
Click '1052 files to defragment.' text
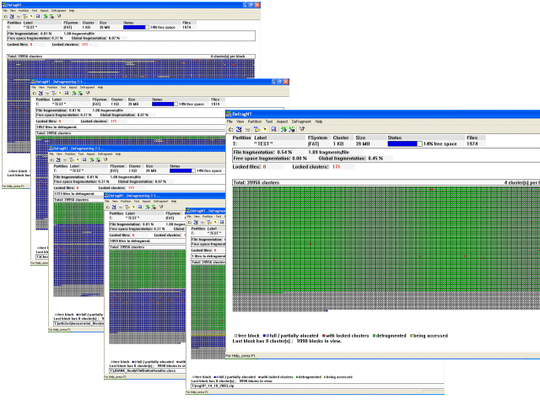point(57,127)
